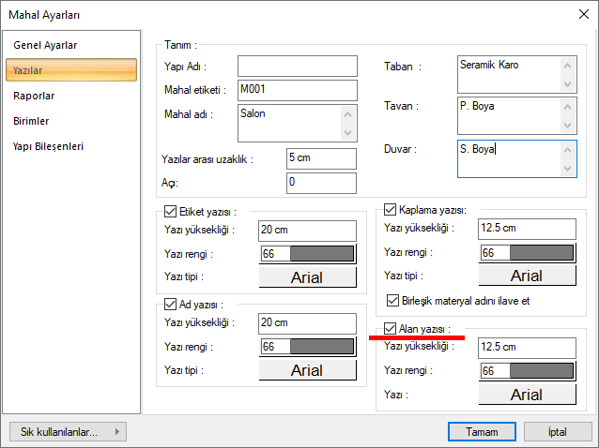Click the Mahal etiketi input field
Image resolution: width=599 pixels, height=448 pixels.
click(x=297, y=90)
